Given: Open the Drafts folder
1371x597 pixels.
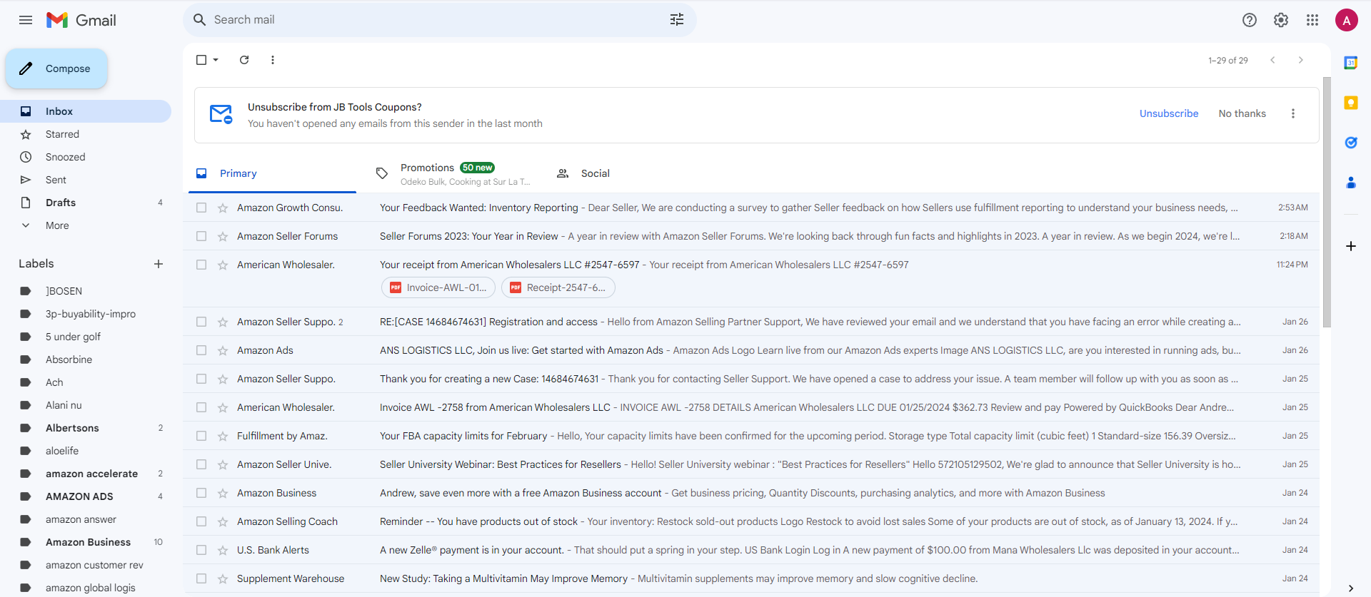Looking at the screenshot, I should (86, 203).
